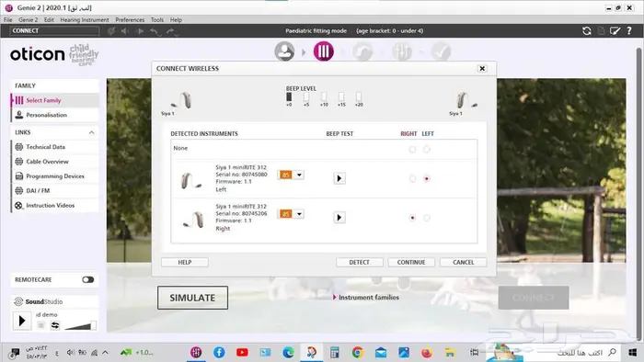Screen dimensions: 644x362
Task: Set beep level to +20
Action: (359, 96)
